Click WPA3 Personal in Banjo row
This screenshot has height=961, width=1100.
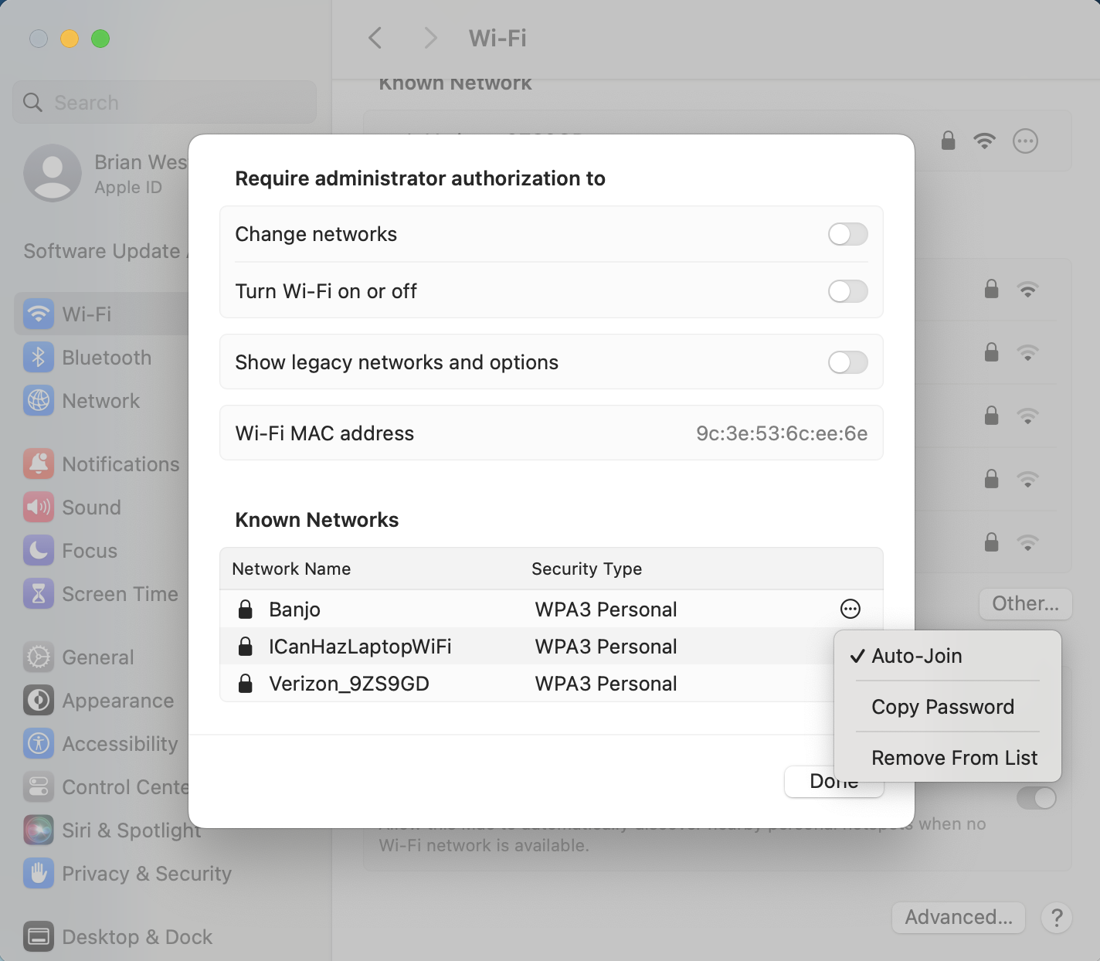point(606,610)
